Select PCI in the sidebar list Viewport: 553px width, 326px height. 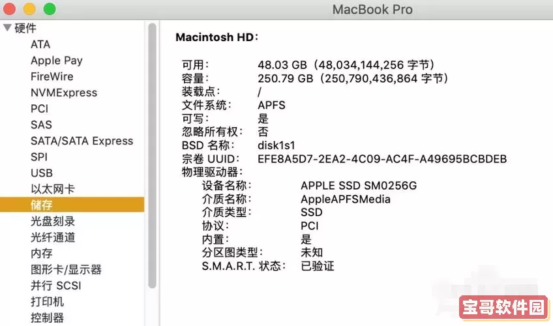(x=40, y=108)
